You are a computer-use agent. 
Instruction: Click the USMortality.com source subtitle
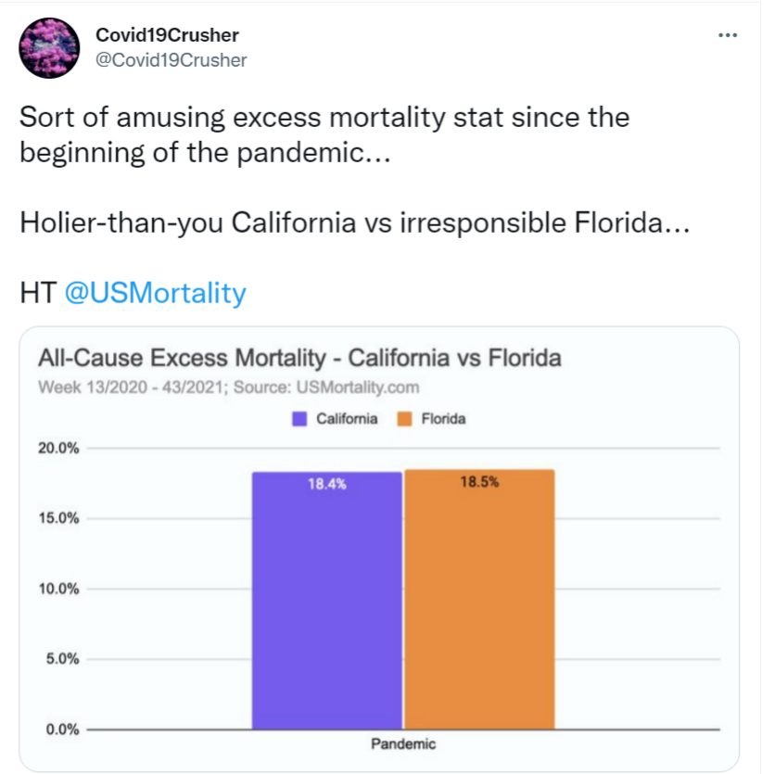(228, 387)
